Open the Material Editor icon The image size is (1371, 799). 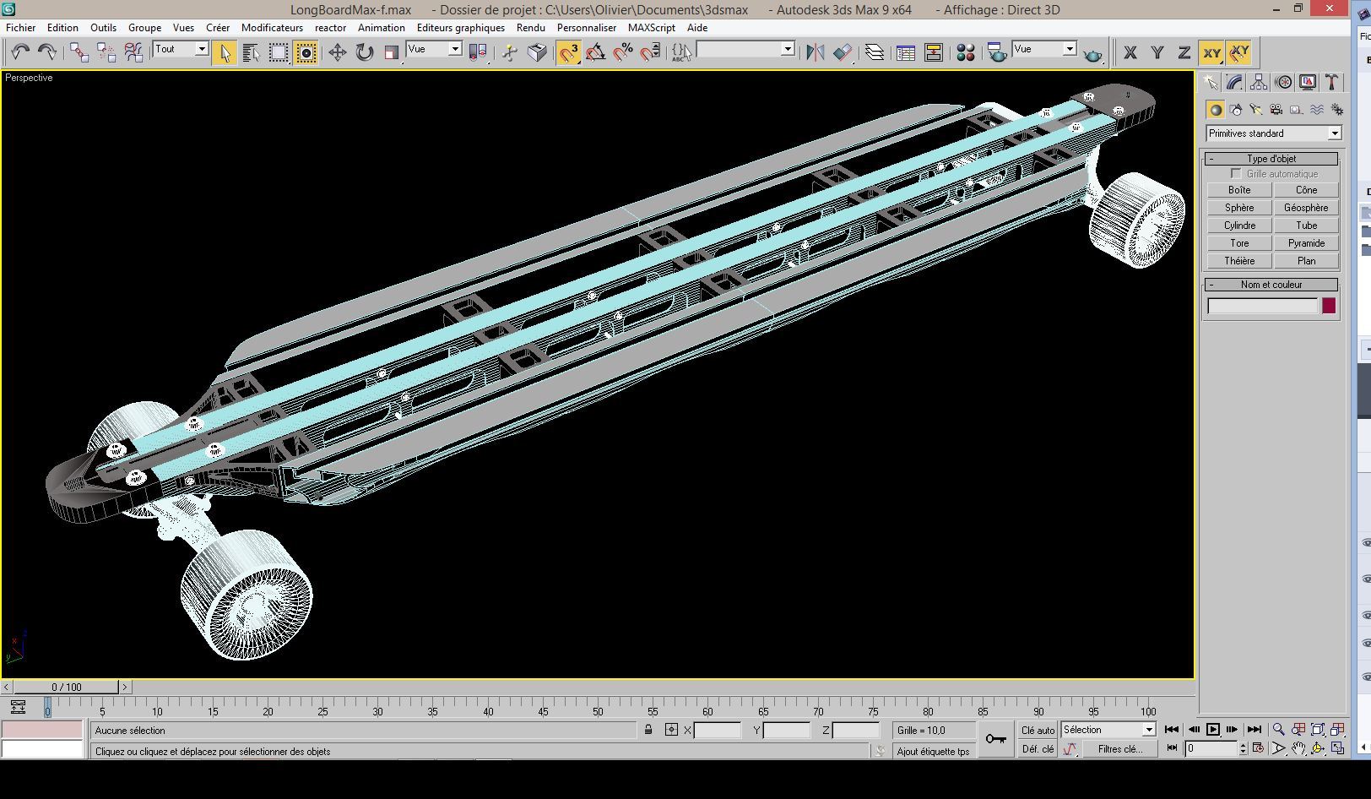[x=965, y=52]
